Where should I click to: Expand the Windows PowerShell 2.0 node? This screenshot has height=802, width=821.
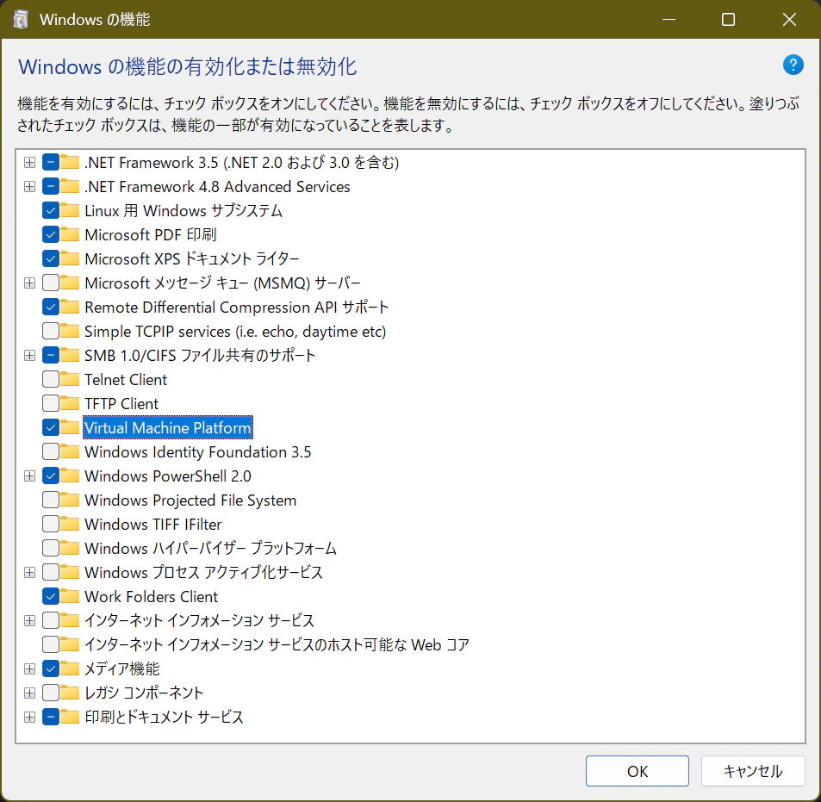point(30,476)
